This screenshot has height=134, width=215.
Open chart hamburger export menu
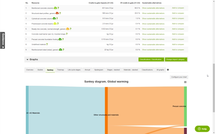[x=185, y=82]
